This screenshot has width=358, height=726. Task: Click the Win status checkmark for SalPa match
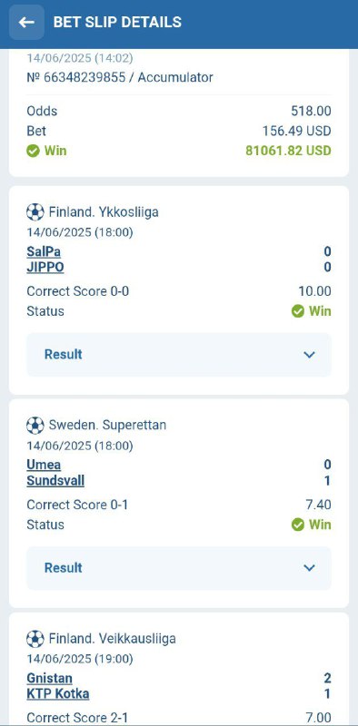click(298, 311)
